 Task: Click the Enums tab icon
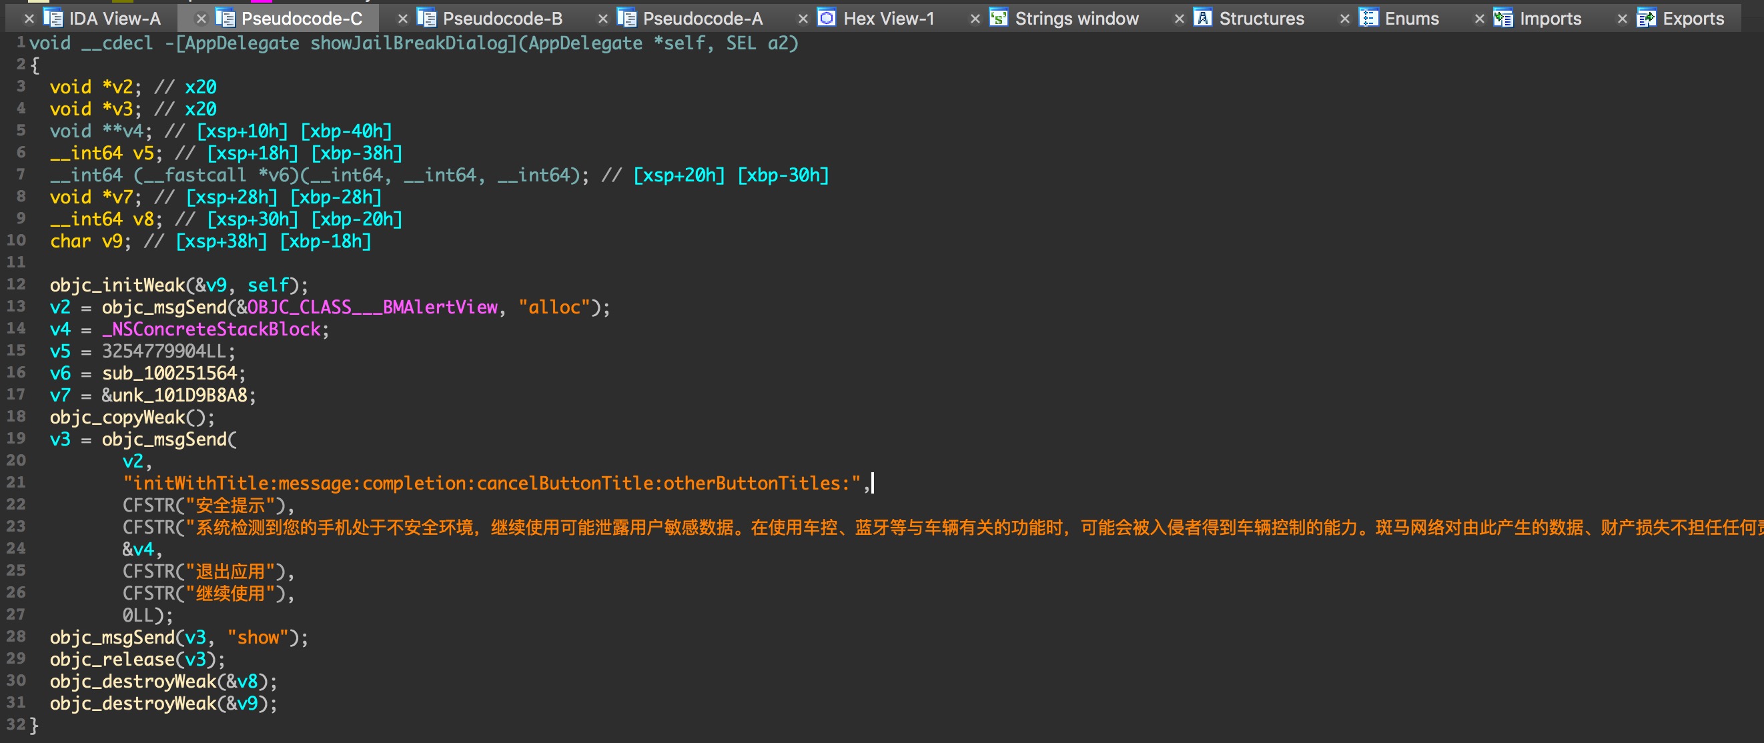(x=1368, y=19)
